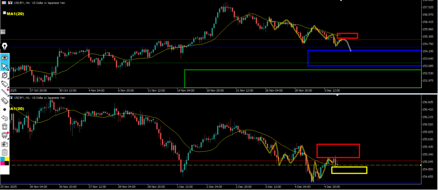Click the black dot brush size icon

[x=5, y=109]
